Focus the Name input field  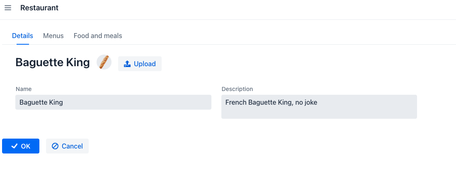point(114,102)
